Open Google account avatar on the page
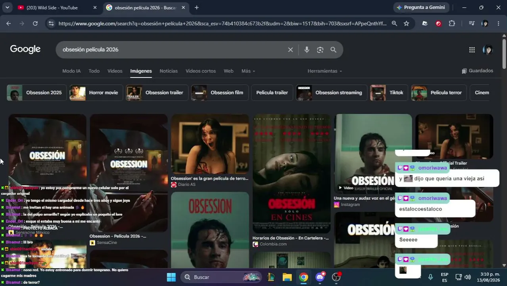The height and width of the screenshot is (286, 507). (x=488, y=50)
